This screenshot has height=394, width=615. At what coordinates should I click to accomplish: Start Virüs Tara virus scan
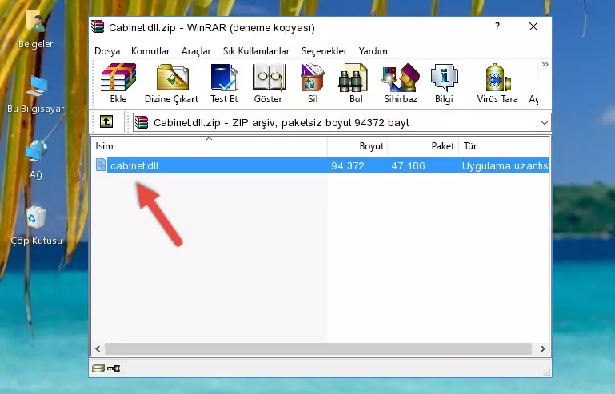click(497, 83)
